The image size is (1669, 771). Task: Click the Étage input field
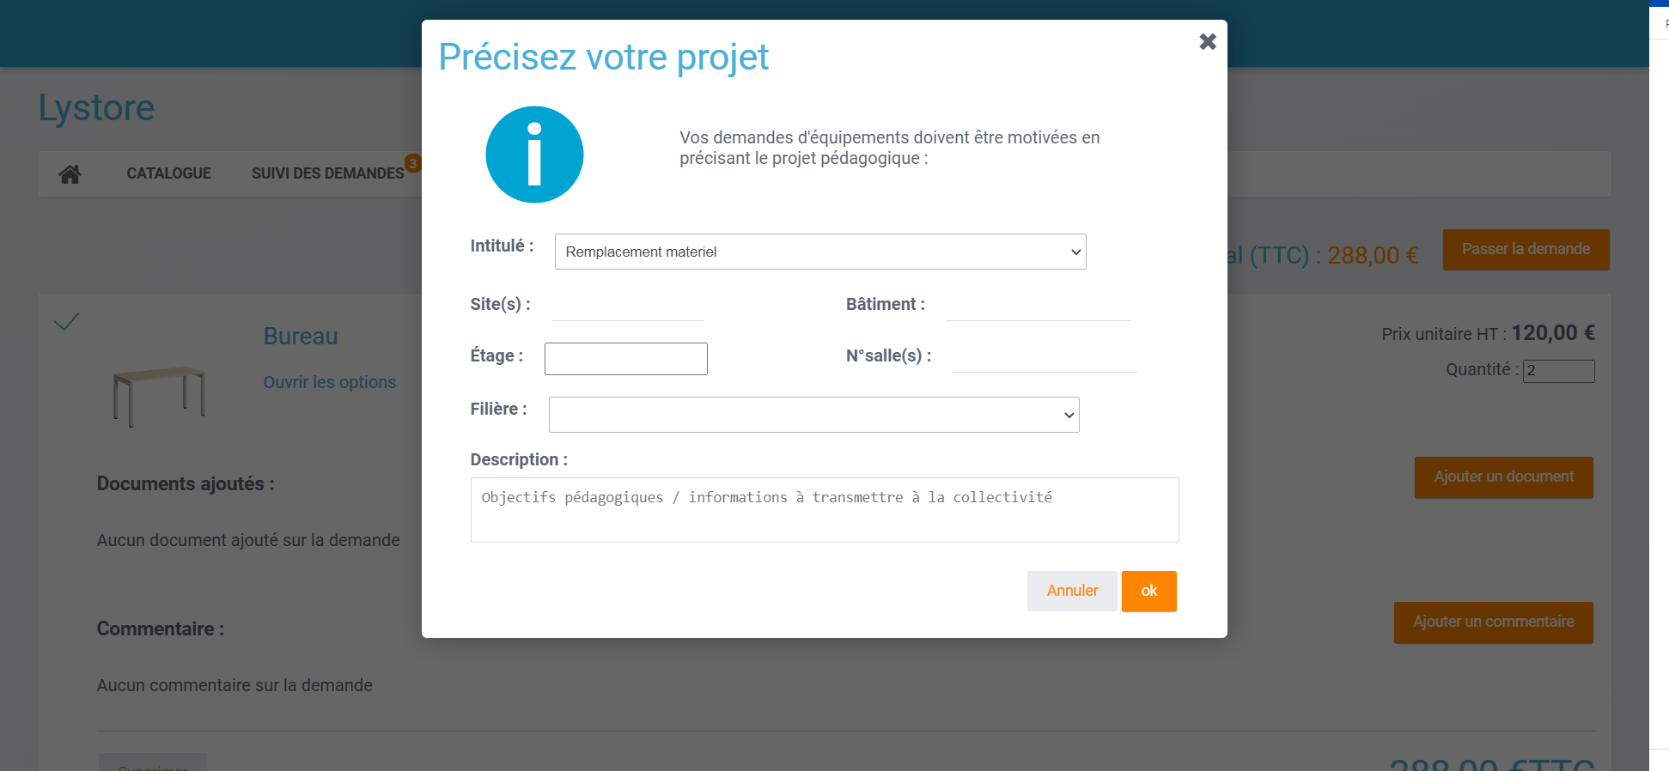[x=625, y=359]
